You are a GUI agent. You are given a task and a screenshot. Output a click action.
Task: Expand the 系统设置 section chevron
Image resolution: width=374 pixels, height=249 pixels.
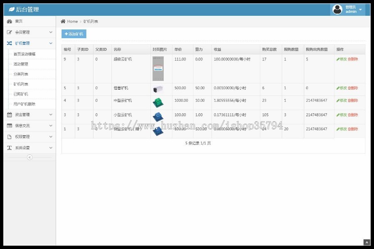click(x=51, y=147)
